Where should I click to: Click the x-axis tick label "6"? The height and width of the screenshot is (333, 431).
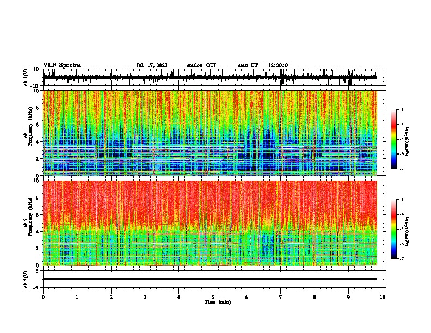[247, 297]
